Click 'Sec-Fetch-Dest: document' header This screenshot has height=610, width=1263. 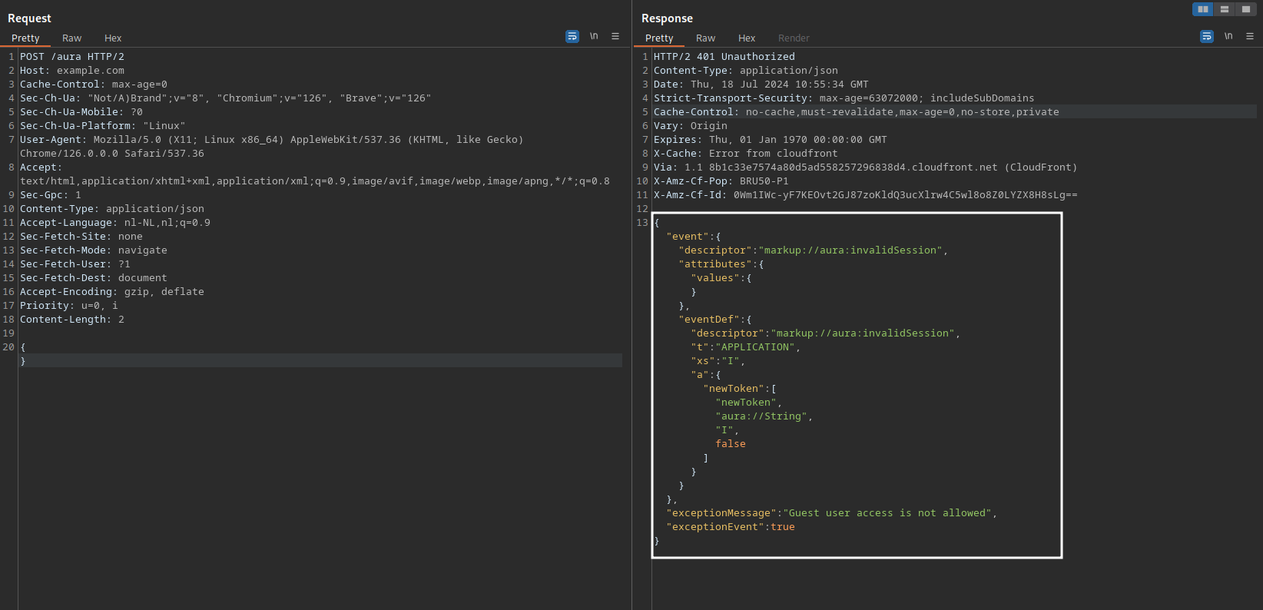pos(94,278)
